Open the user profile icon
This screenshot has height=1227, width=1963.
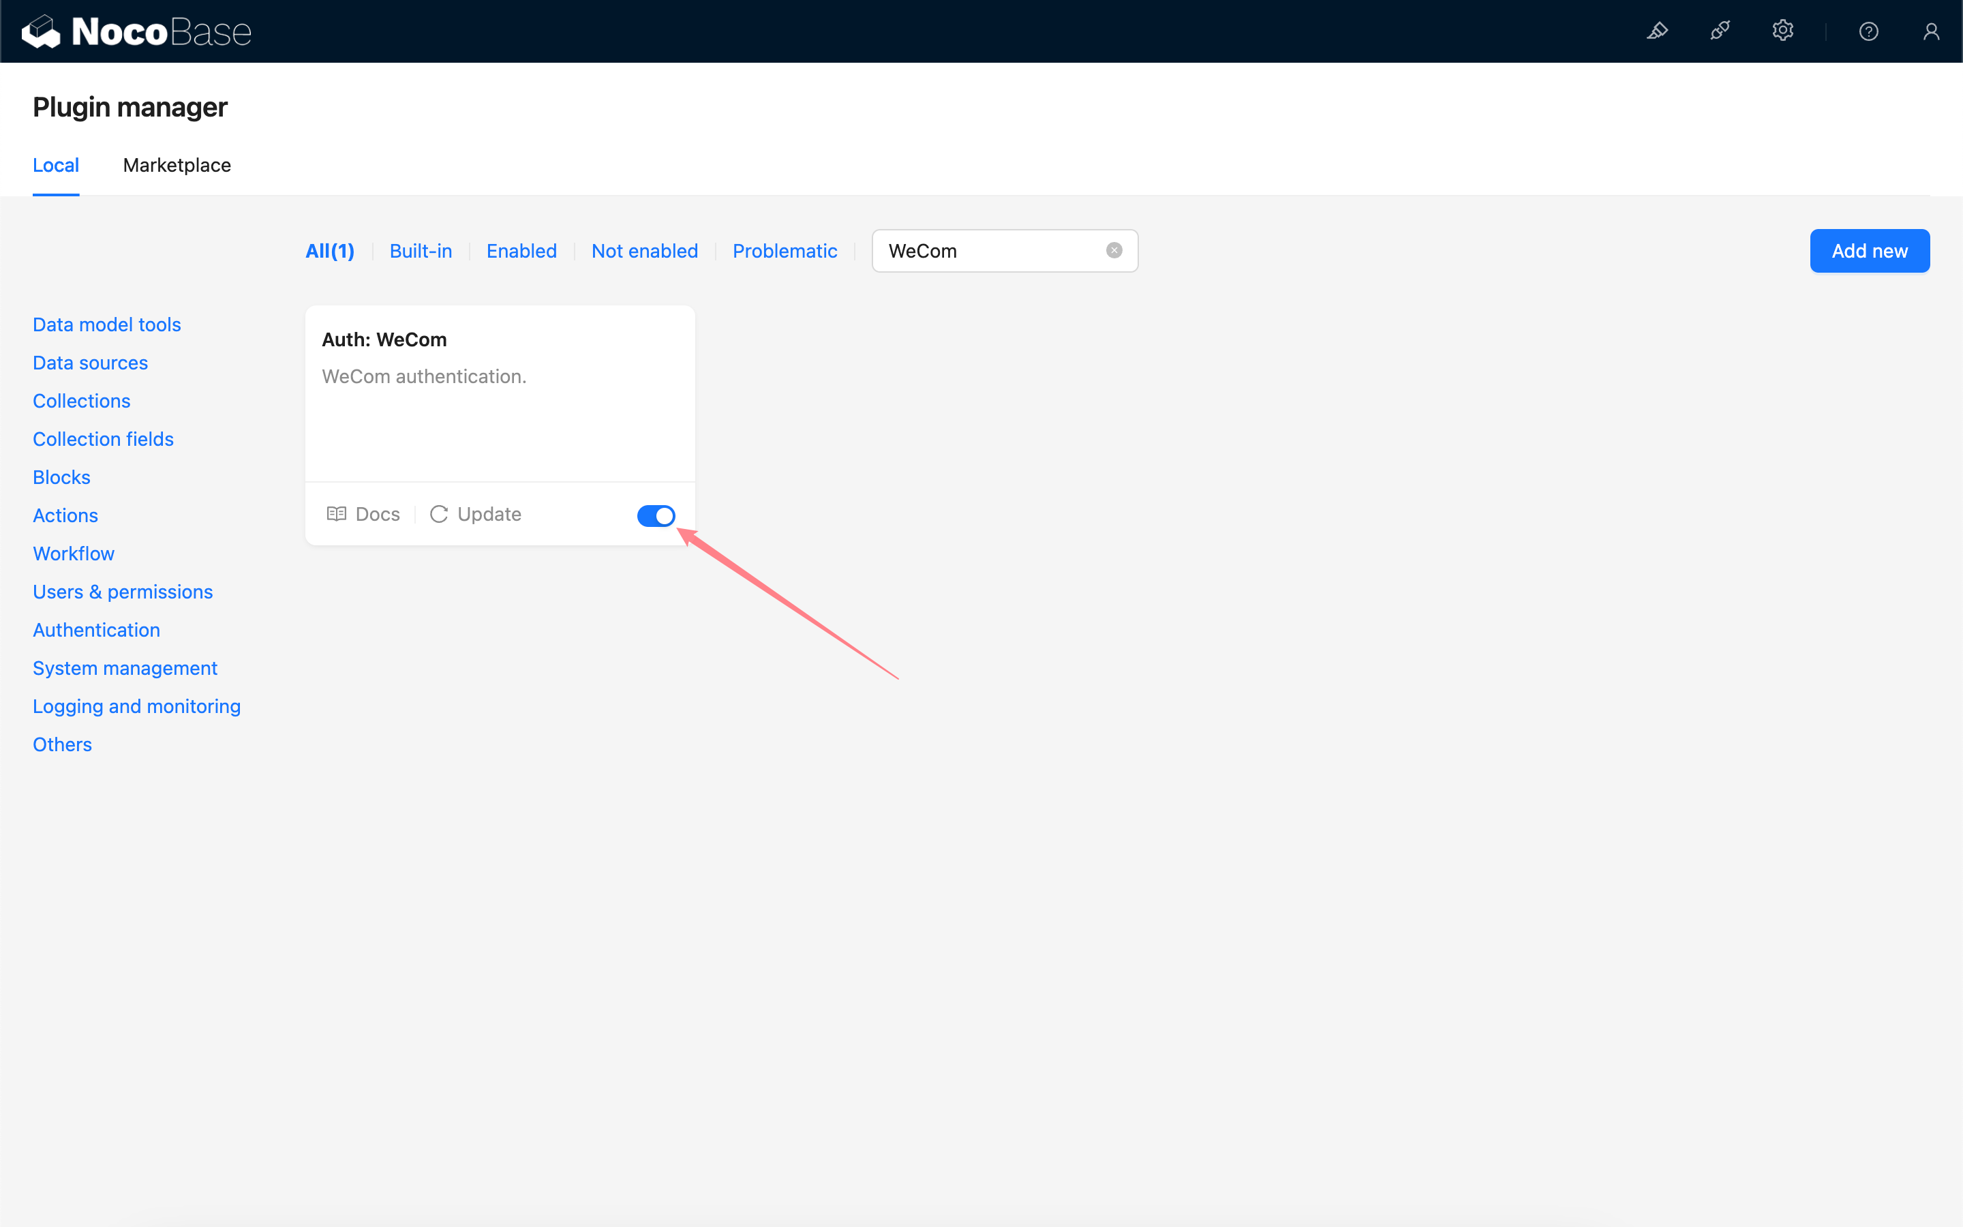pos(1930,31)
